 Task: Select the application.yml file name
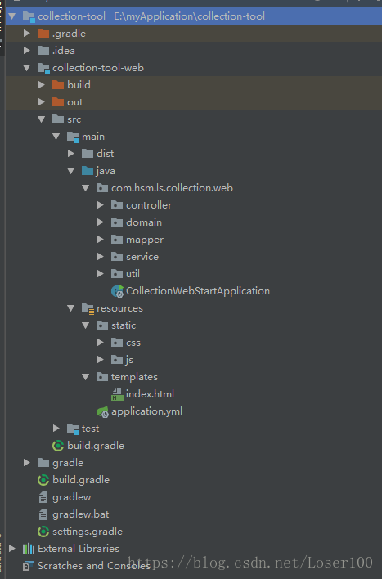[146, 411]
